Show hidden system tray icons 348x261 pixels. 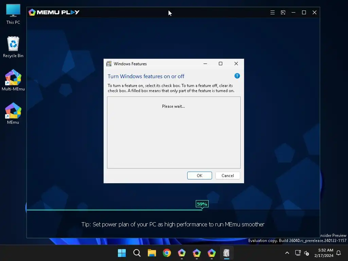tap(287, 253)
